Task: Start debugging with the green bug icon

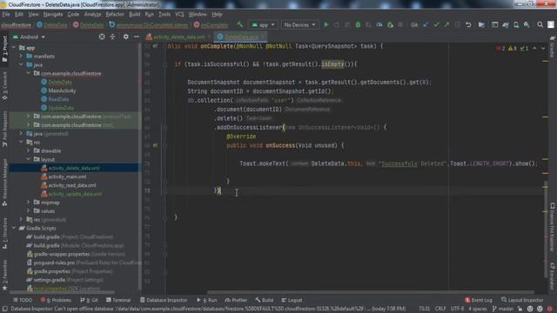Action: [x=358, y=25]
